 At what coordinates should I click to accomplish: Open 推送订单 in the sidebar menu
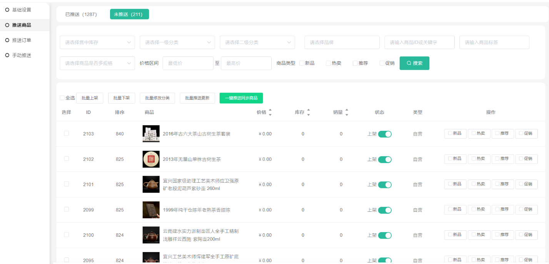point(22,40)
